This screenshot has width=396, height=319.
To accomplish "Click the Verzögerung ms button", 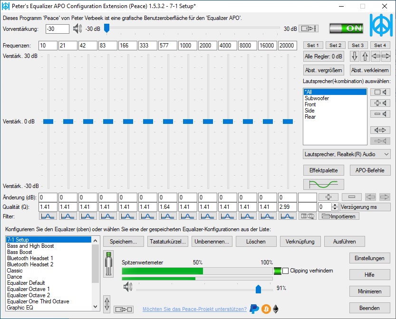I will click(365, 207).
